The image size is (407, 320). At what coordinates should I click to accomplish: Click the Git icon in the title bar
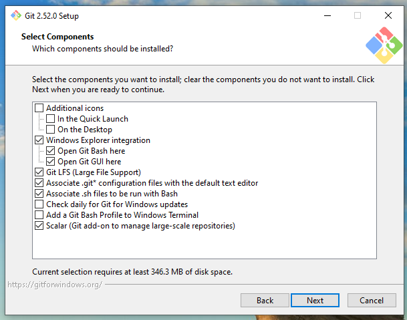coord(15,15)
